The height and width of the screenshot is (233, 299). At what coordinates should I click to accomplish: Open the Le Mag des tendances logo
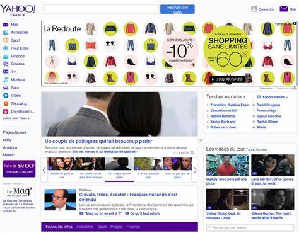pyautogui.click(x=19, y=192)
